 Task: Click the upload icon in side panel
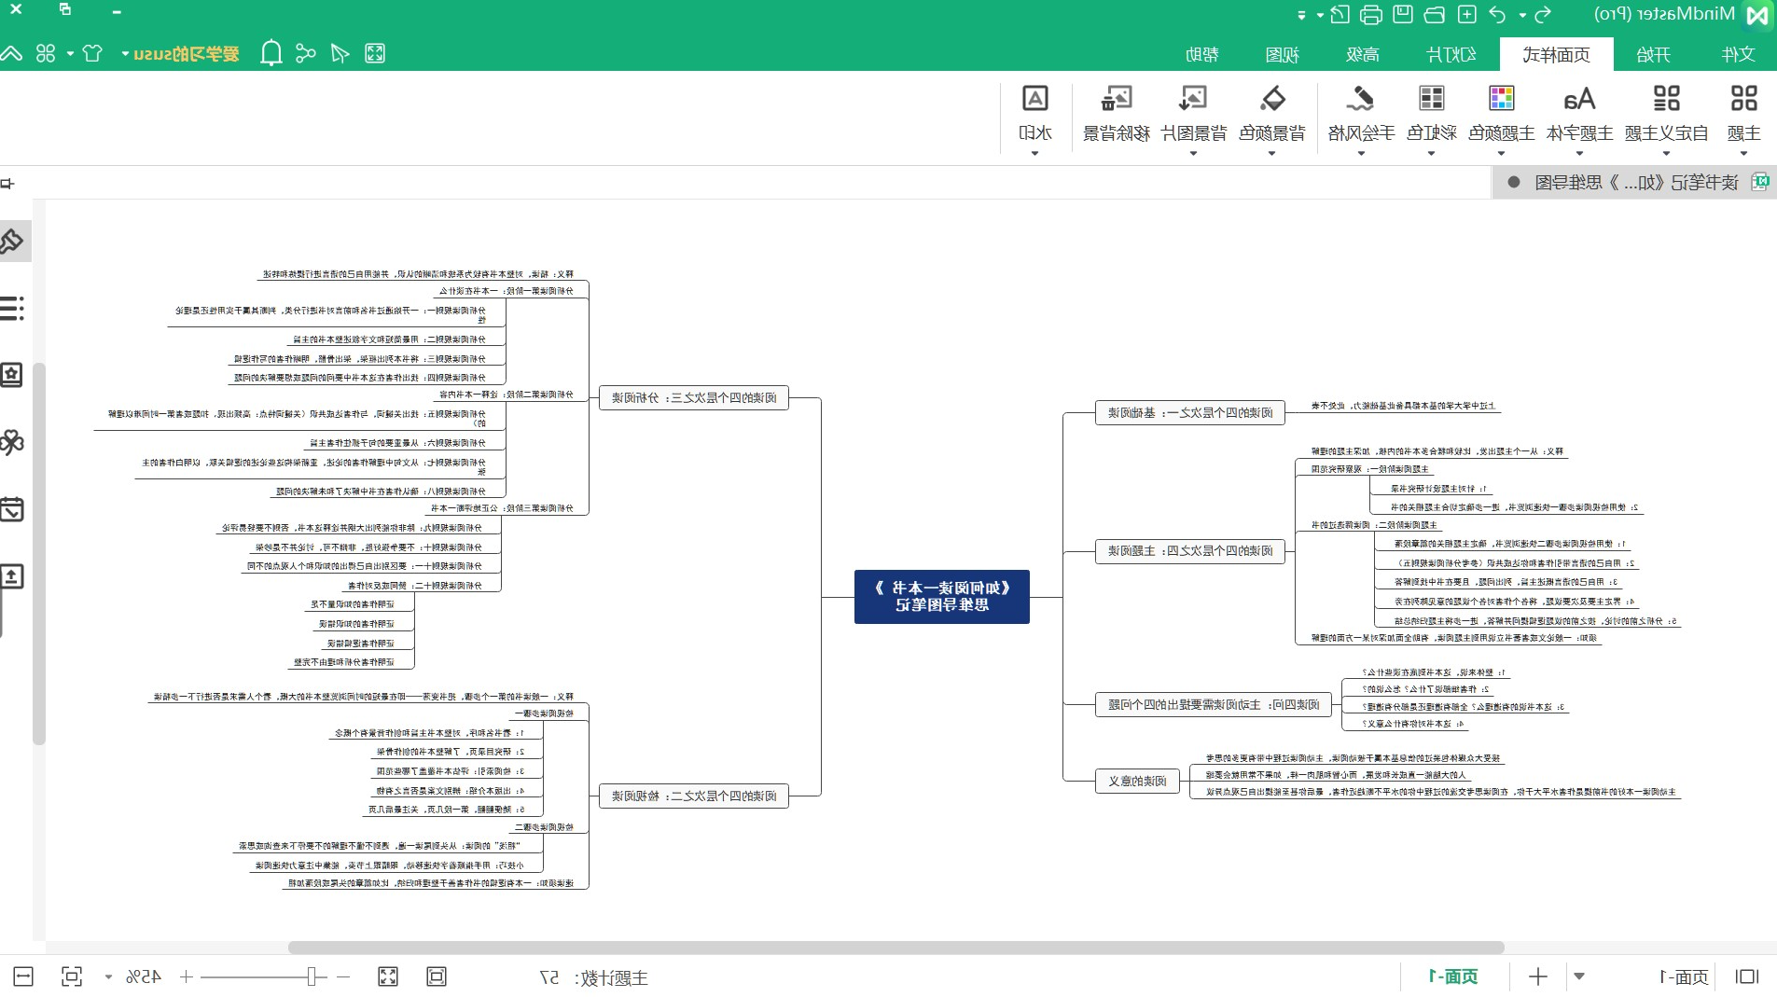point(12,576)
